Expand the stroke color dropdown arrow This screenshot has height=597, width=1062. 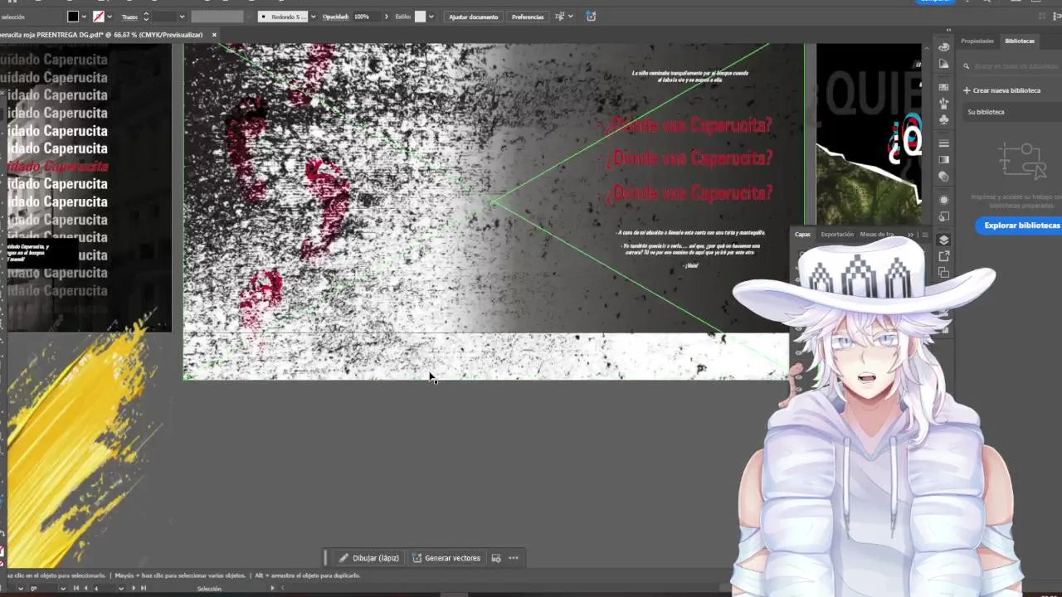pos(110,17)
